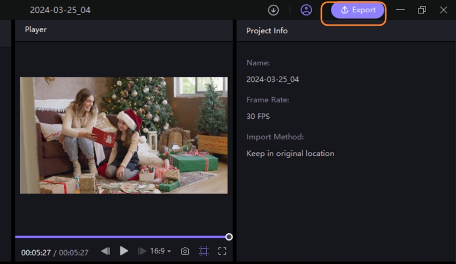The image size is (456, 264).
Task: Select the Player panel tab
Action: coord(35,29)
